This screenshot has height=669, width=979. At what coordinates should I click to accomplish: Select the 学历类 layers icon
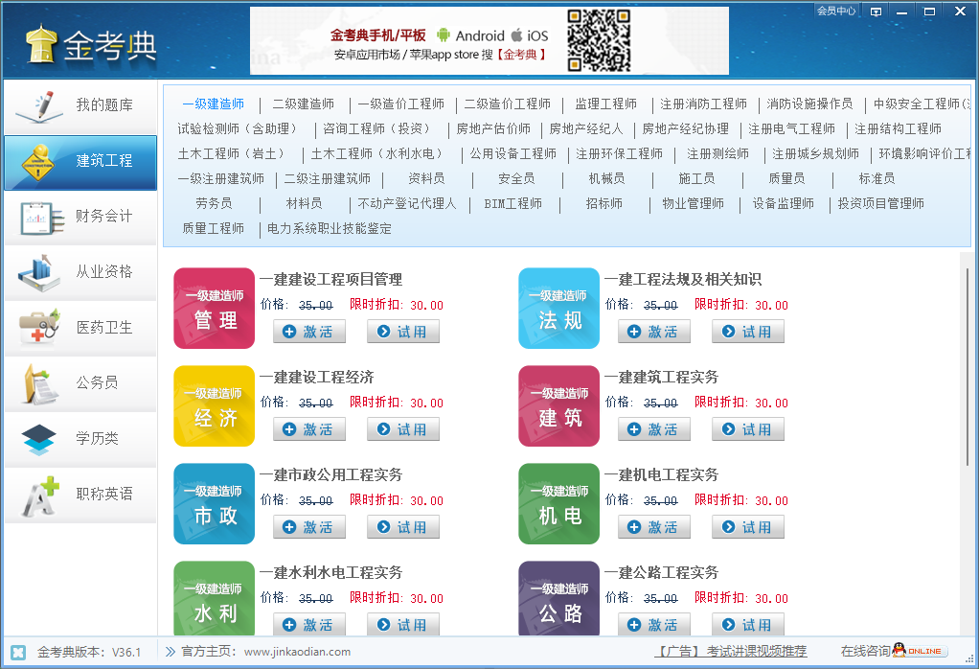click(x=38, y=439)
